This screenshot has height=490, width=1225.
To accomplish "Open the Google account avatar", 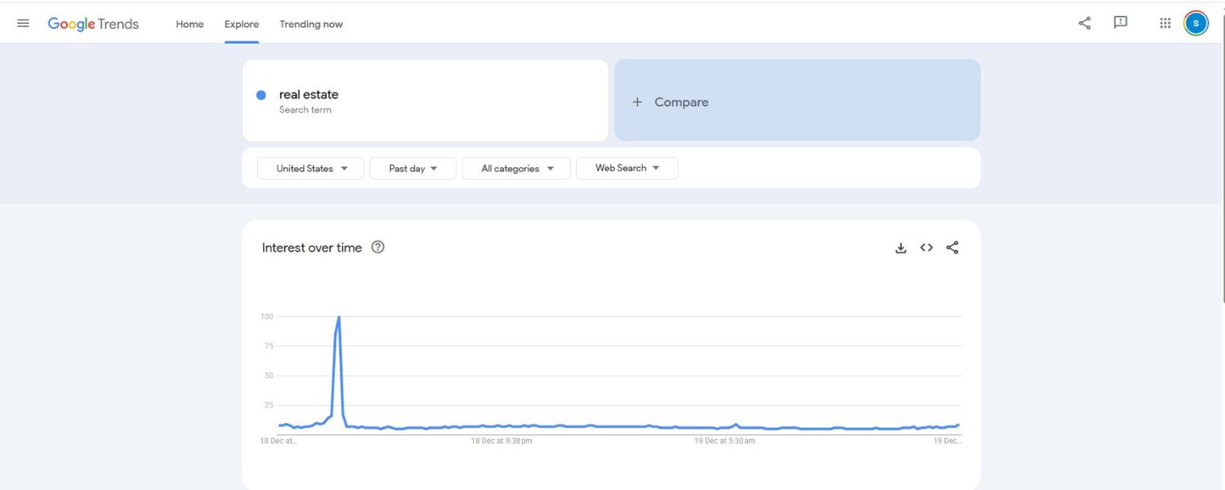I will pyautogui.click(x=1196, y=24).
